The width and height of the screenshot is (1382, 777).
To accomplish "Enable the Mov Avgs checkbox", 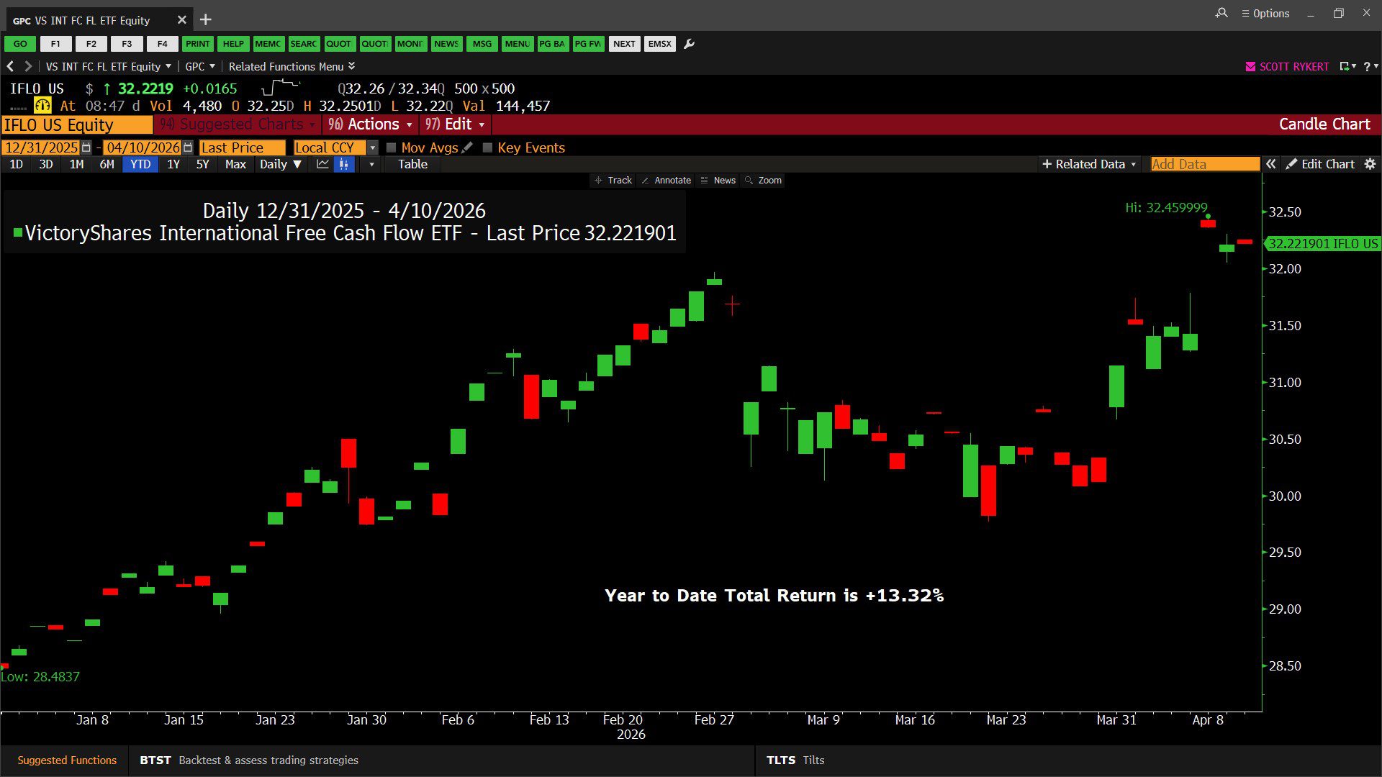I will coord(392,147).
